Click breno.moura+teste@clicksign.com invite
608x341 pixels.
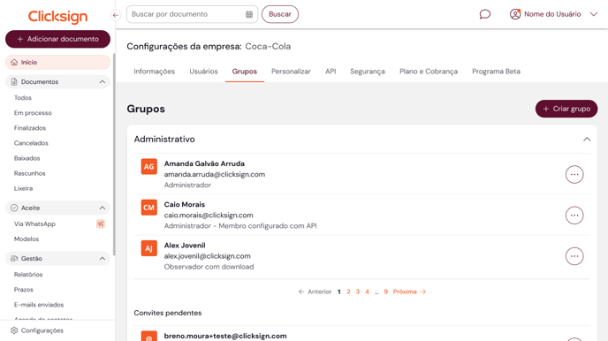pyautogui.click(x=225, y=336)
